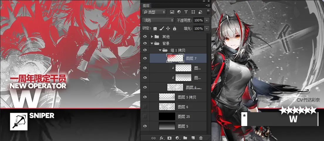Close the Layers panel with X
This screenshot has height=141, width=324.
coord(209,1)
